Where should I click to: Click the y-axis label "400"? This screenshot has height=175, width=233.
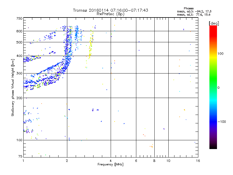(x=19, y=56)
